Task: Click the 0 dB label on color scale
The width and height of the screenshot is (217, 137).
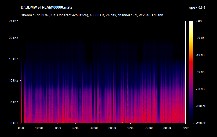Action: click(199, 21)
